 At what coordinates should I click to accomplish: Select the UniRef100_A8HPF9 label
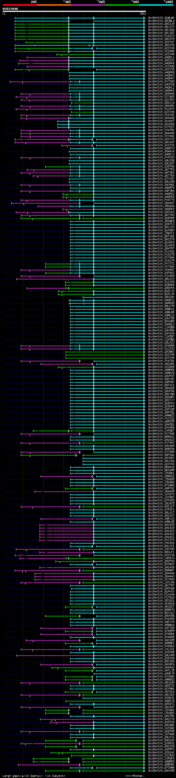click(161, 188)
